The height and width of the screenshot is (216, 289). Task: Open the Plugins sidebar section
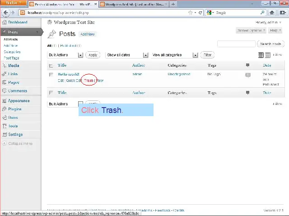click(15, 109)
